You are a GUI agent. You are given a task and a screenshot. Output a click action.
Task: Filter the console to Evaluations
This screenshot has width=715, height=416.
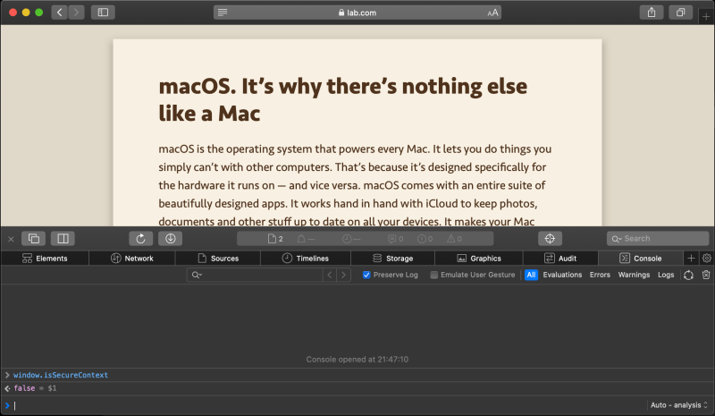click(x=562, y=275)
